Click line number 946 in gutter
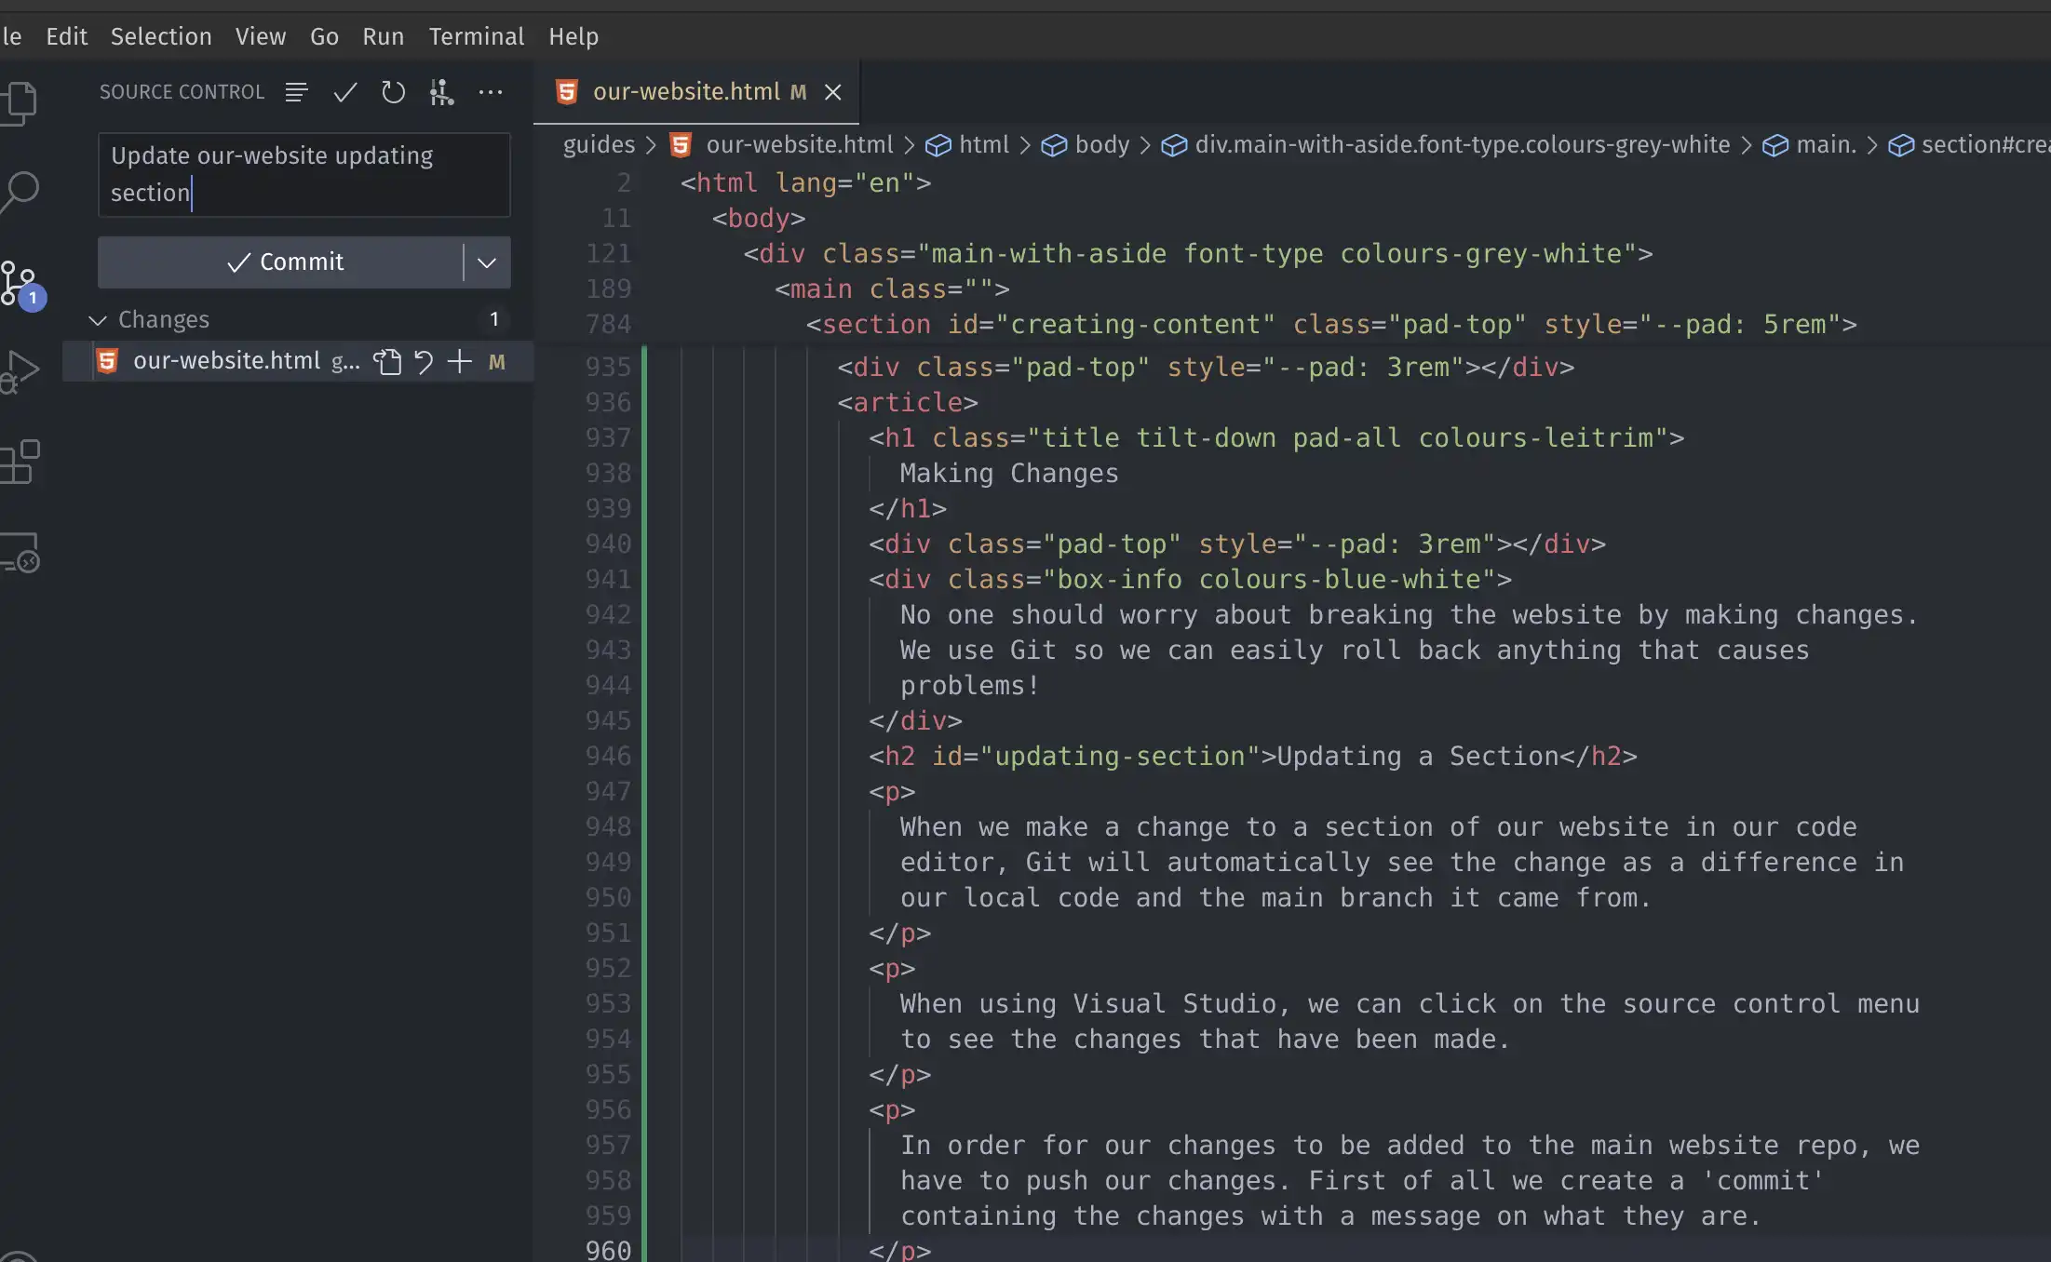 [x=608, y=757]
